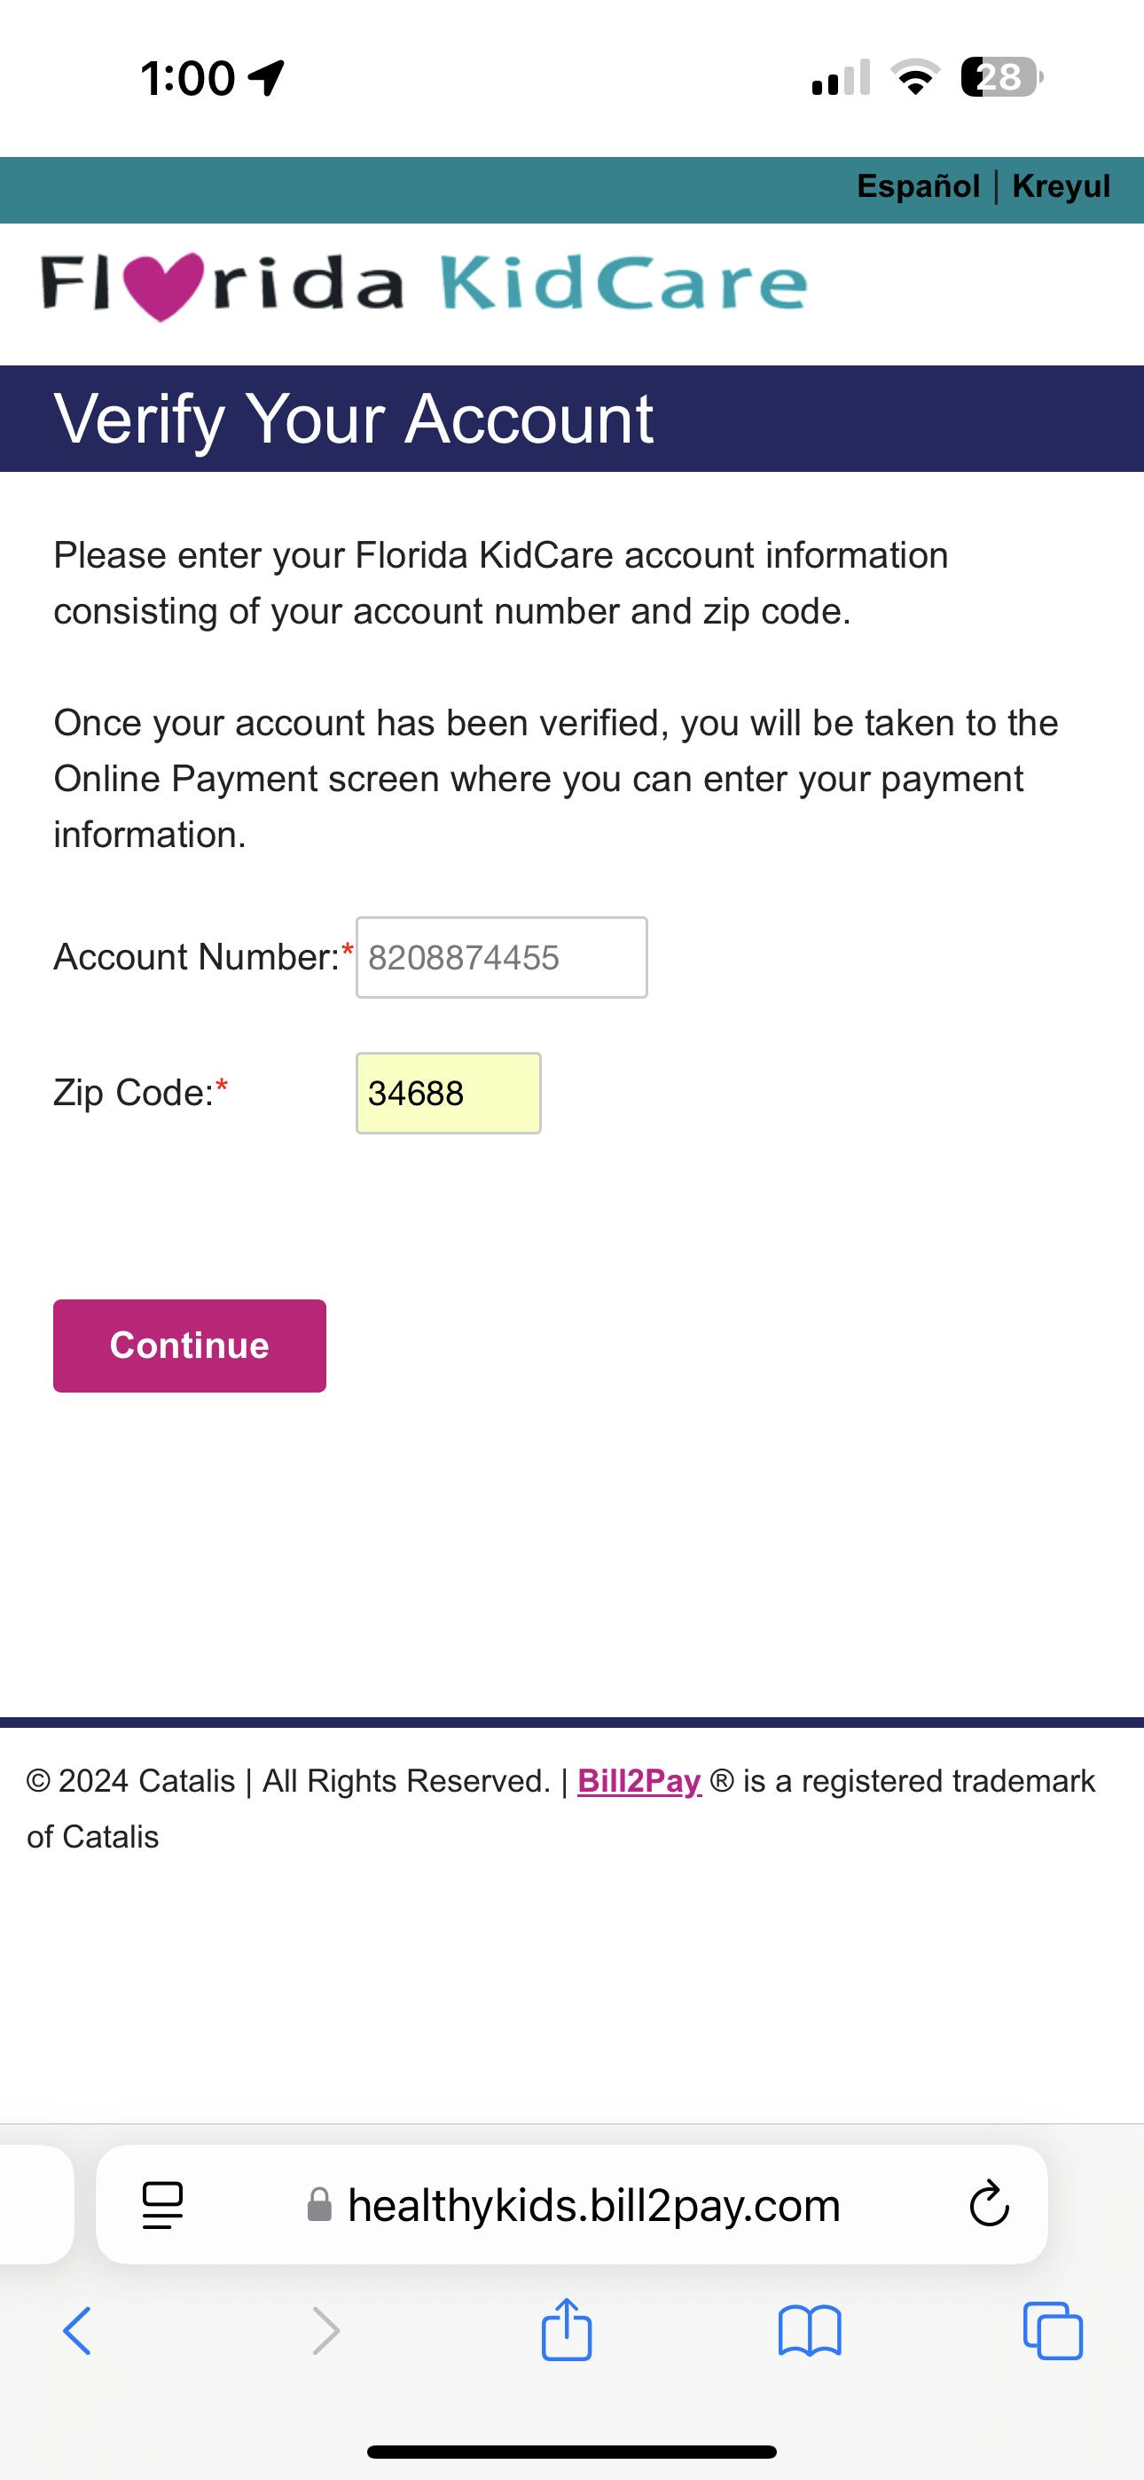This screenshot has width=1144, height=2480.
Task: Tap the healthykids.bill2pay.com address bar
Action: point(593,2203)
